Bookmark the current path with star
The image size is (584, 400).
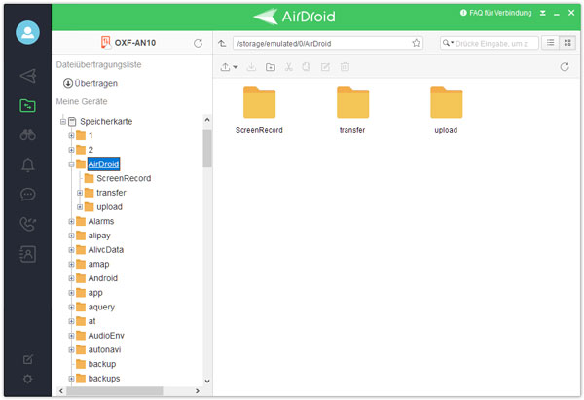(416, 43)
